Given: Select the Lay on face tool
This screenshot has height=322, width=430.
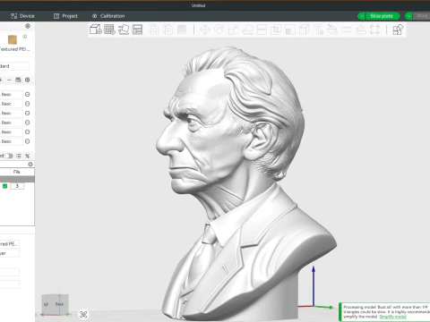Looking at the screenshot, I should (x=247, y=30).
